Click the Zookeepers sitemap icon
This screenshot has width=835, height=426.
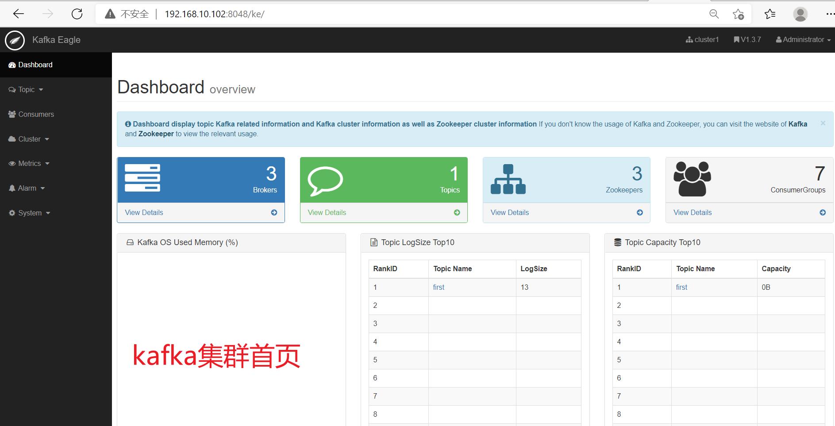coord(508,179)
